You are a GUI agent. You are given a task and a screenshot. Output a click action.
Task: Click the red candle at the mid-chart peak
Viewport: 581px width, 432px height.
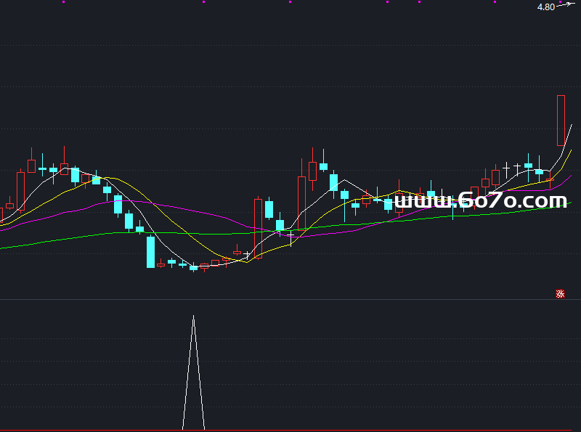point(312,171)
